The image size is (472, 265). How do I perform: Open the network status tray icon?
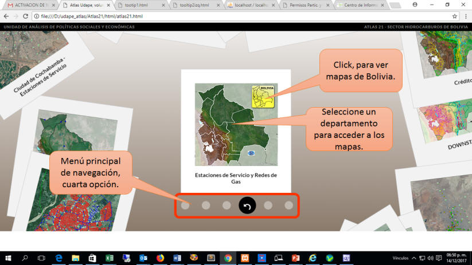click(422, 258)
